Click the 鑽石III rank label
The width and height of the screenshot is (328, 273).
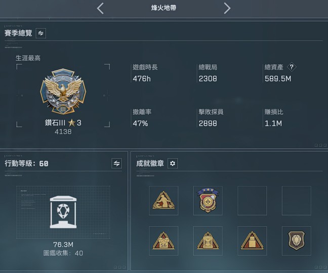(55, 123)
